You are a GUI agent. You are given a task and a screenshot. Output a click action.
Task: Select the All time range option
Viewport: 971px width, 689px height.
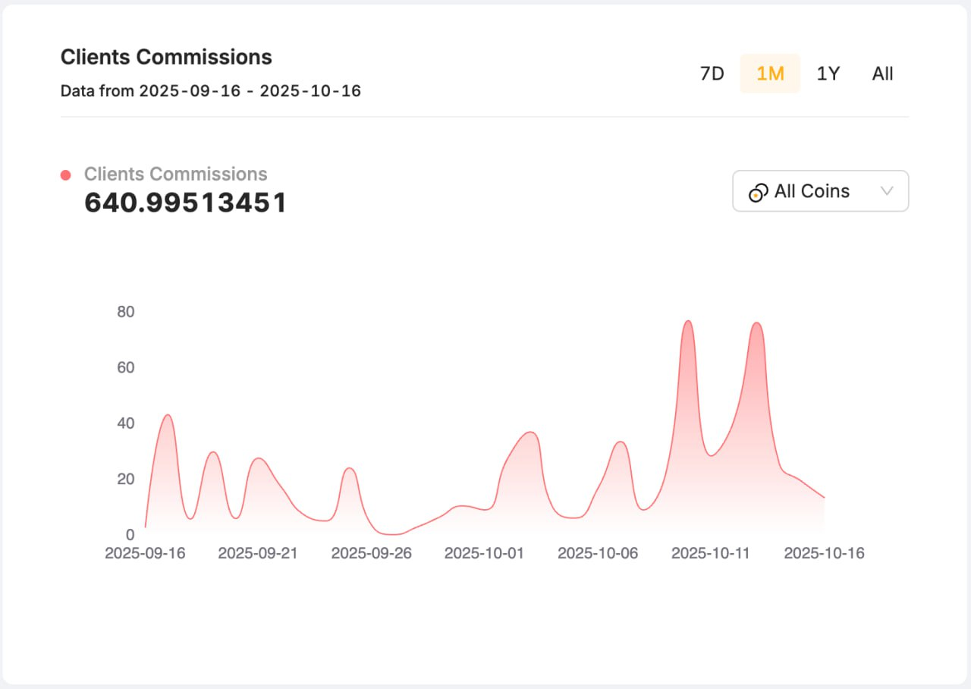[x=881, y=74]
